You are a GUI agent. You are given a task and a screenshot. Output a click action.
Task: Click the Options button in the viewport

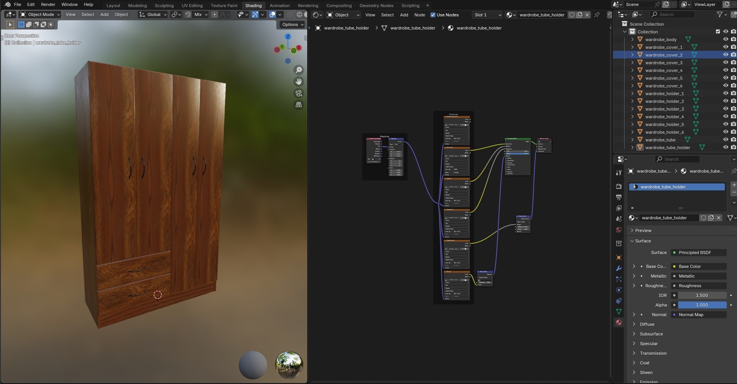(292, 25)
